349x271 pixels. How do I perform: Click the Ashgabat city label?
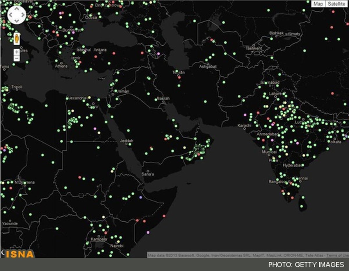(x=208, y=67)
